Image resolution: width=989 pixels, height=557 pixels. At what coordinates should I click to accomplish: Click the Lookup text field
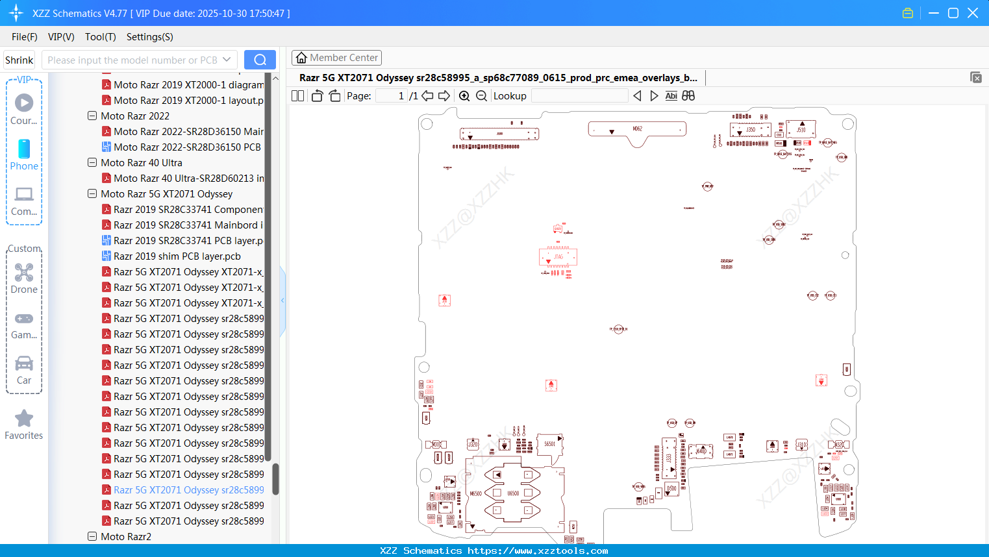pyautogui.click(x=579, y=96)
